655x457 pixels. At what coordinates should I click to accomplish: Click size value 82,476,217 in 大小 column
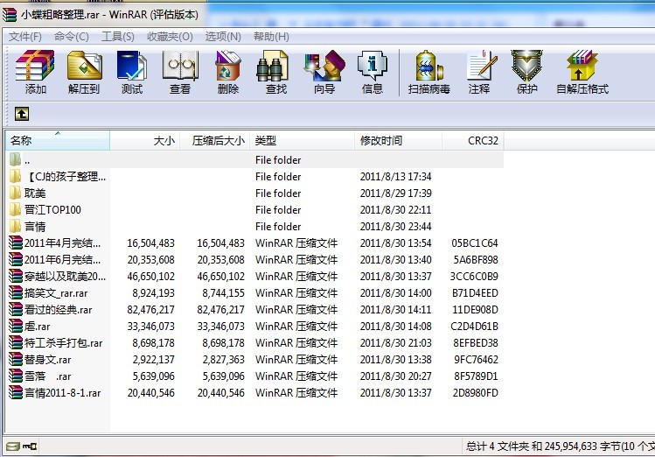150,309
